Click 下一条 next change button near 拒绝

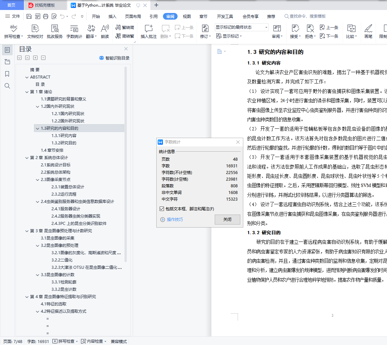coord(329,36)
